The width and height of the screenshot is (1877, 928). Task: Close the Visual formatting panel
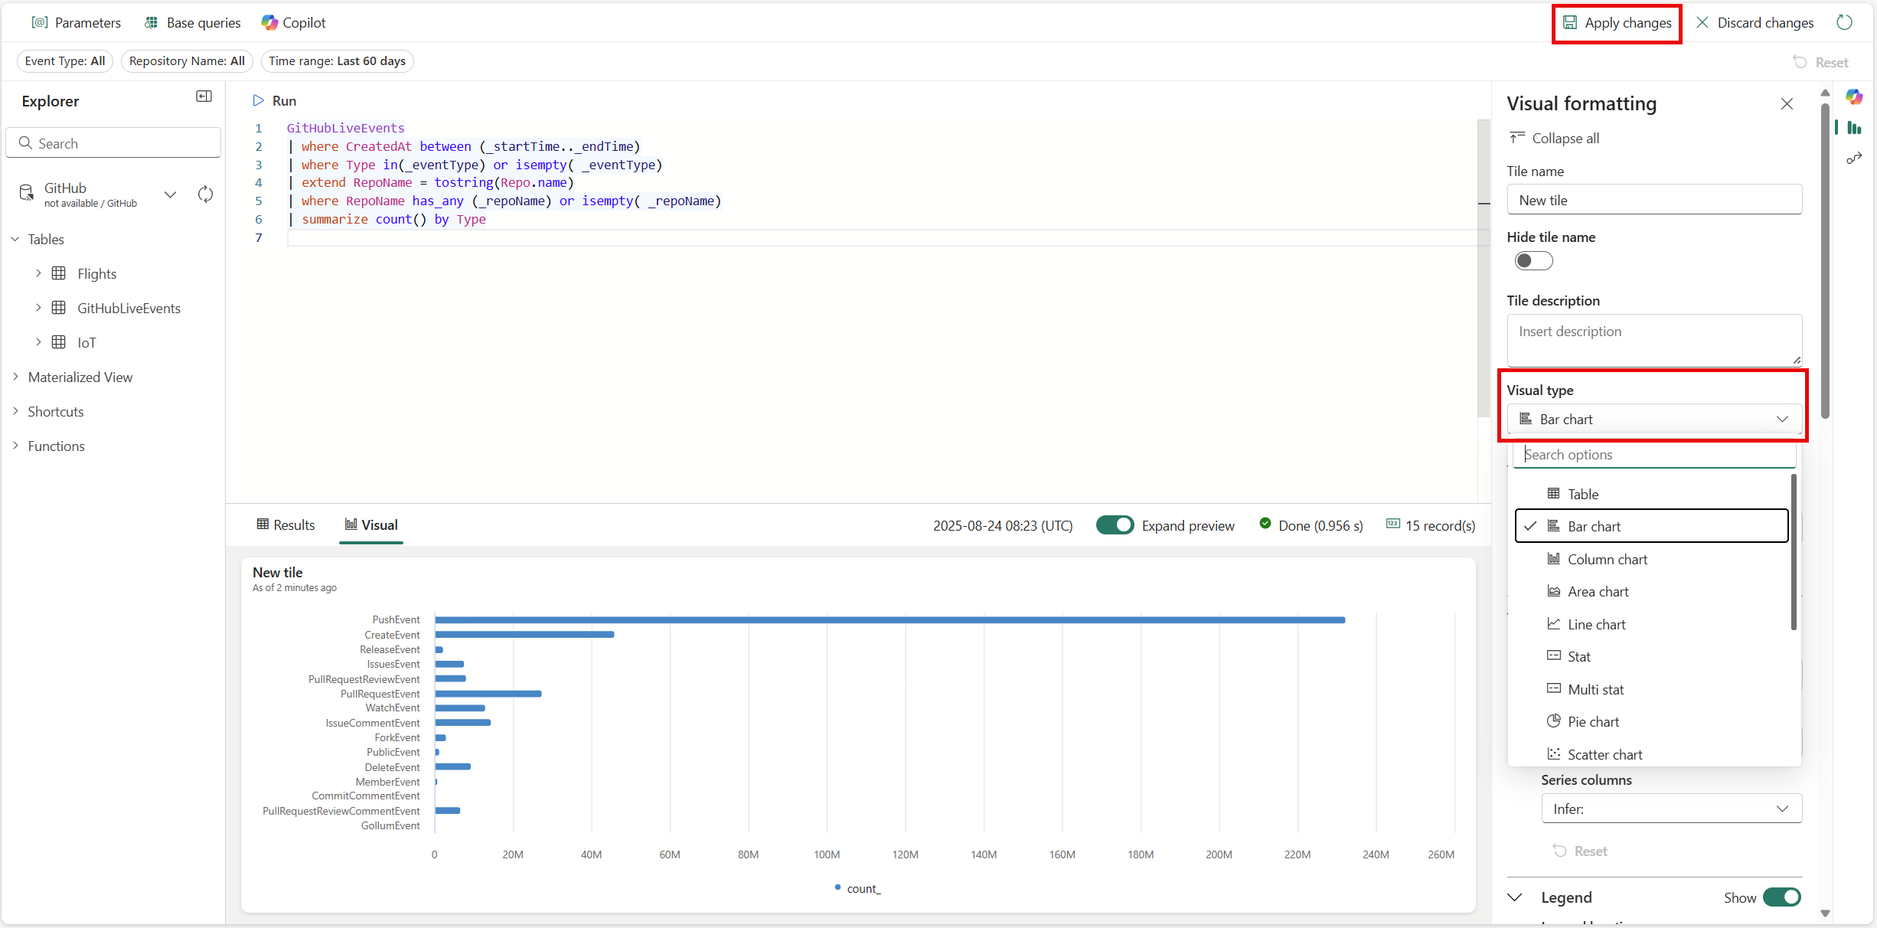pyautogui.click(x=1787, y=104)
